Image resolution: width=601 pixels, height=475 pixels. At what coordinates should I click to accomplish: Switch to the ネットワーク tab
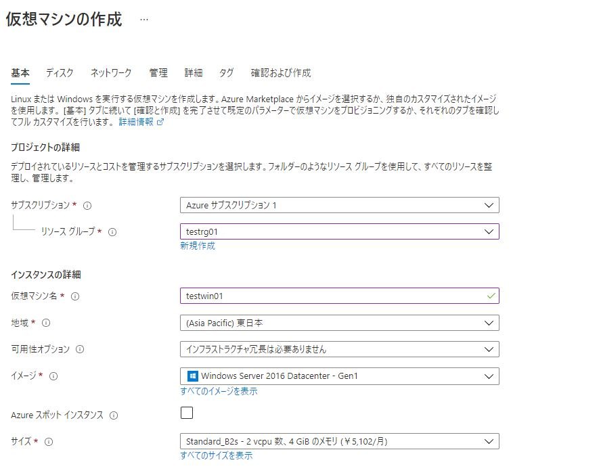click(x=111, y=73)
